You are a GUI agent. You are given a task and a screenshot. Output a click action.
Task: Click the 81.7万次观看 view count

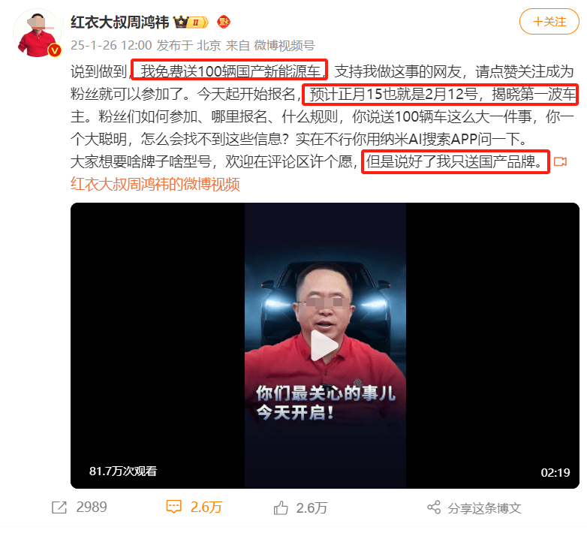[x=123, y=471]
